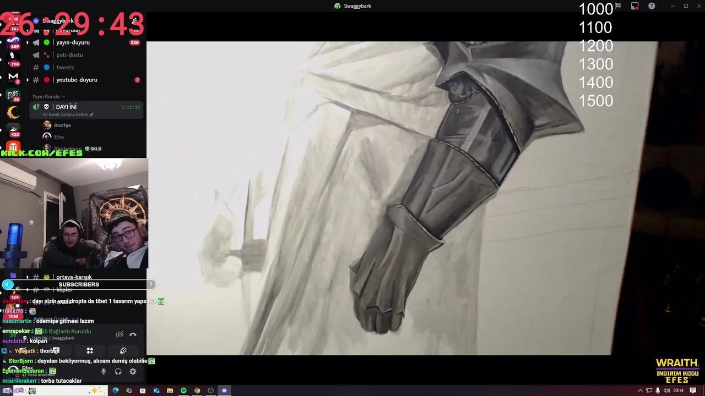Switch to Discord in taskbar
Image resolution: width=705 pixels, height=396 pixels.
(224, 391)
